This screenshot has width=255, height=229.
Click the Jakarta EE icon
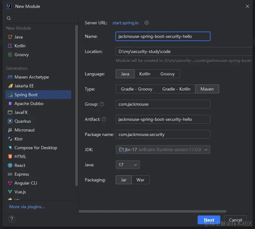point(10,86)
